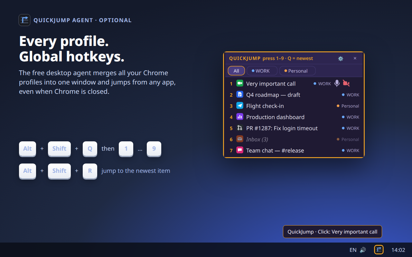Click the WORK tag on Team chat row

coord(351,150)
